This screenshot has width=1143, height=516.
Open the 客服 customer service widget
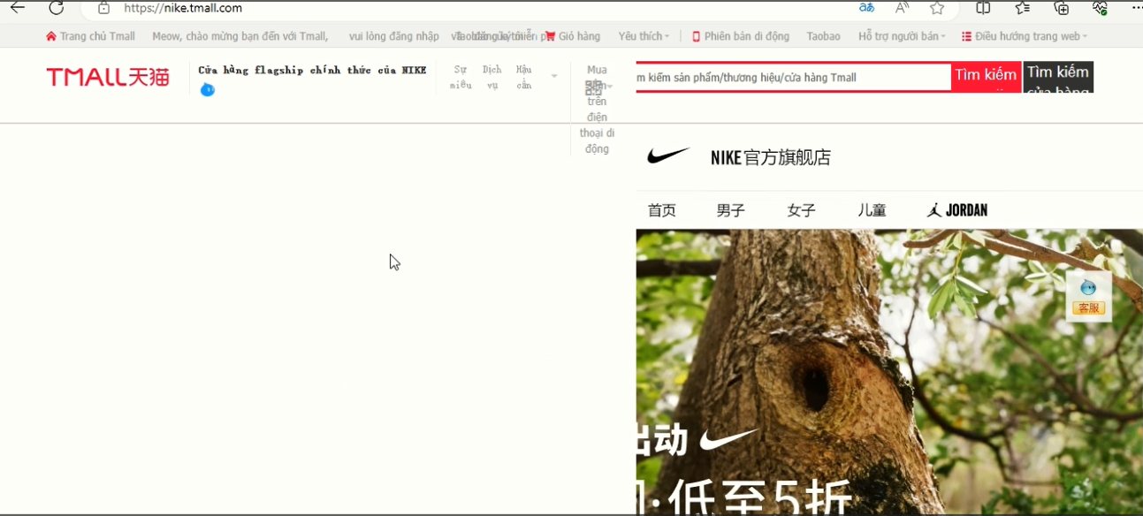[1088, 297]
